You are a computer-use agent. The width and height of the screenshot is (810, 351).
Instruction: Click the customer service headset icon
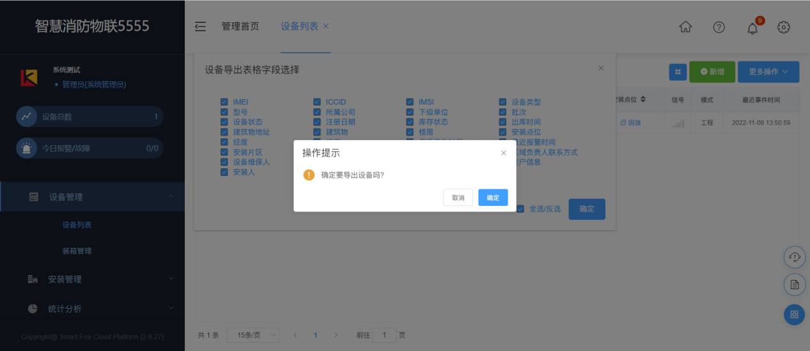coord(795,257)
